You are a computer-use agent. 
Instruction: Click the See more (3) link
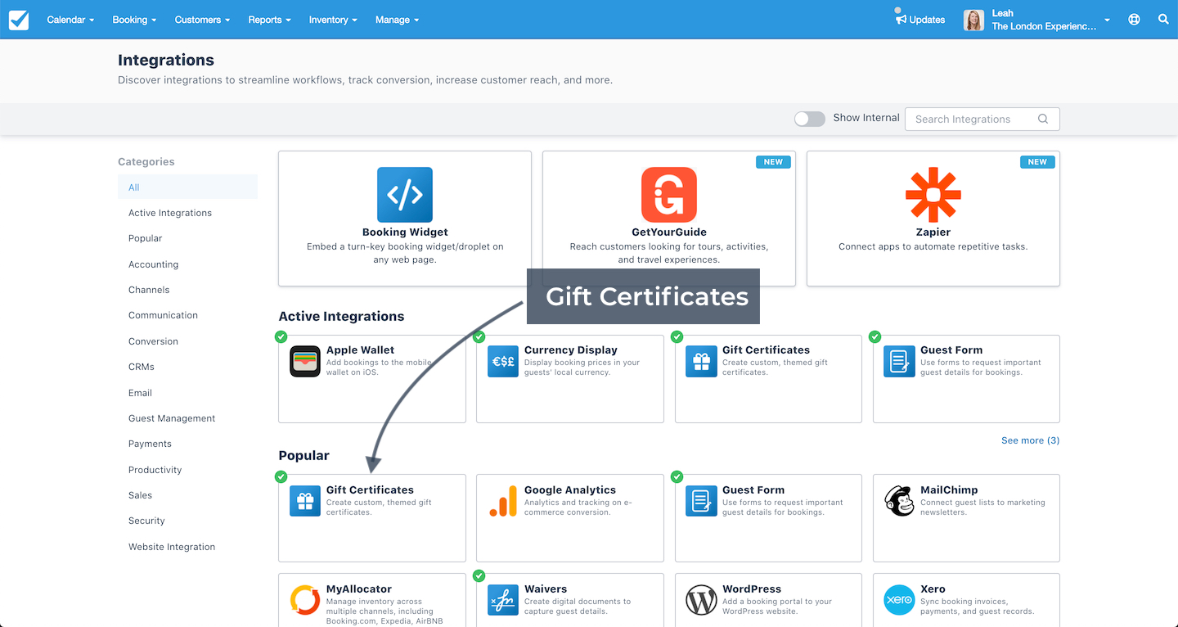pyautogui.click(x=1030, y=440)
